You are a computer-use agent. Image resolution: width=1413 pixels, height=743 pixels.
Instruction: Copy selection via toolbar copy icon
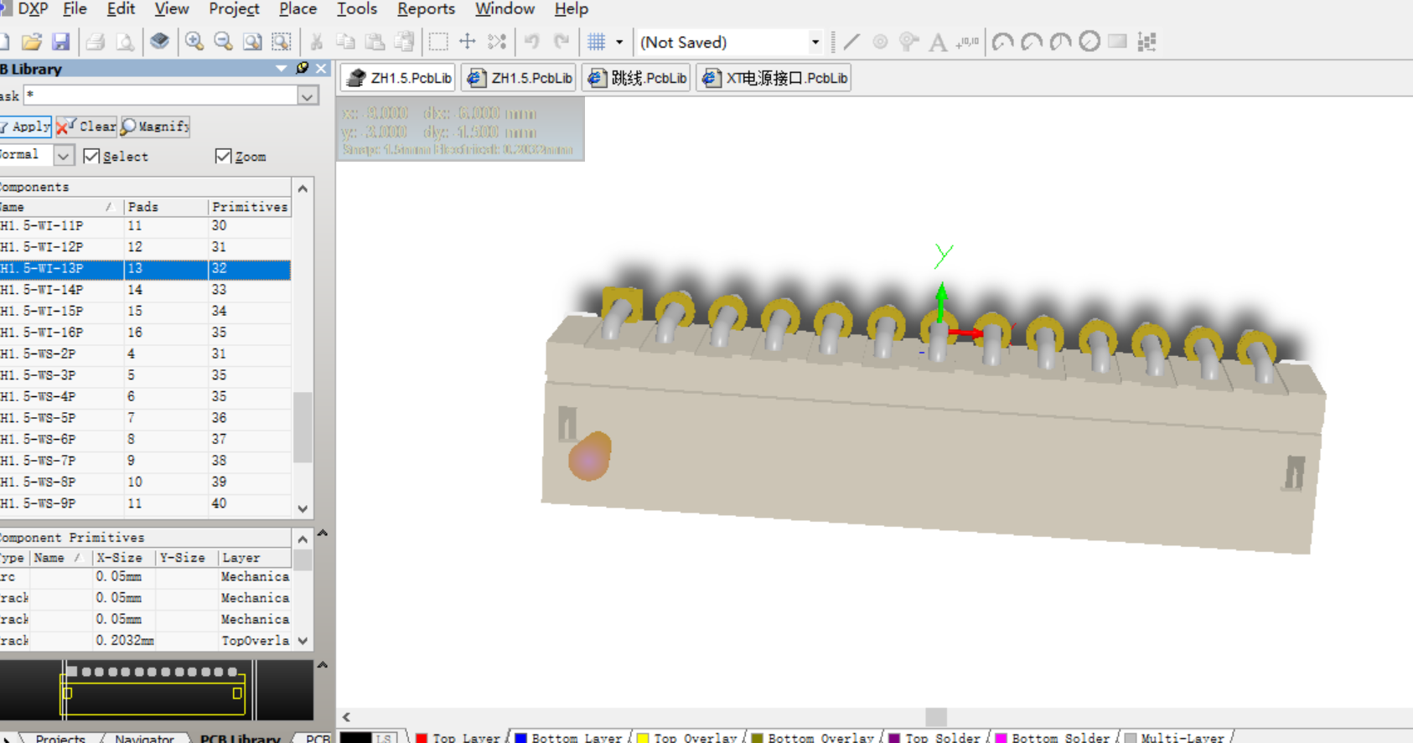pos(345,42)
